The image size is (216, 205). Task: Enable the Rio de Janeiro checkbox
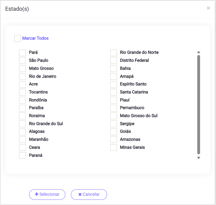click(x=22, y=77)
